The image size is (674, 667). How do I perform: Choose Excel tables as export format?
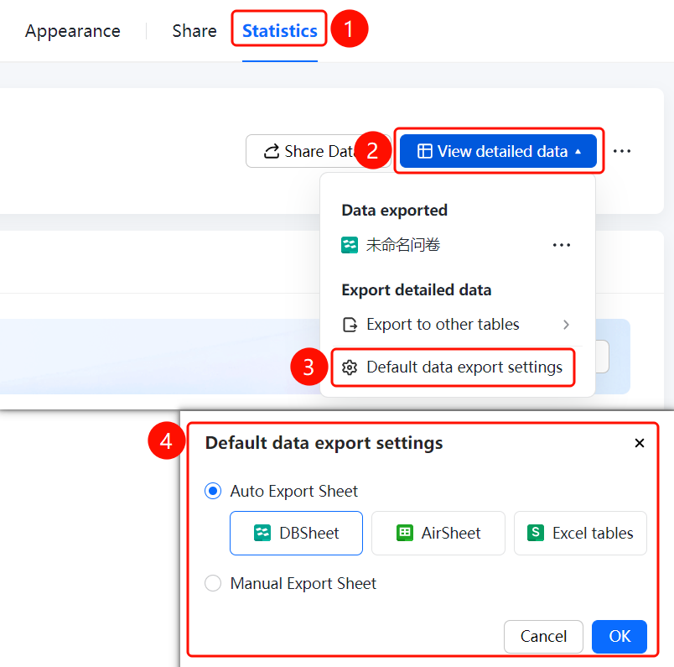pyautogui.click(x=580, y=533)
